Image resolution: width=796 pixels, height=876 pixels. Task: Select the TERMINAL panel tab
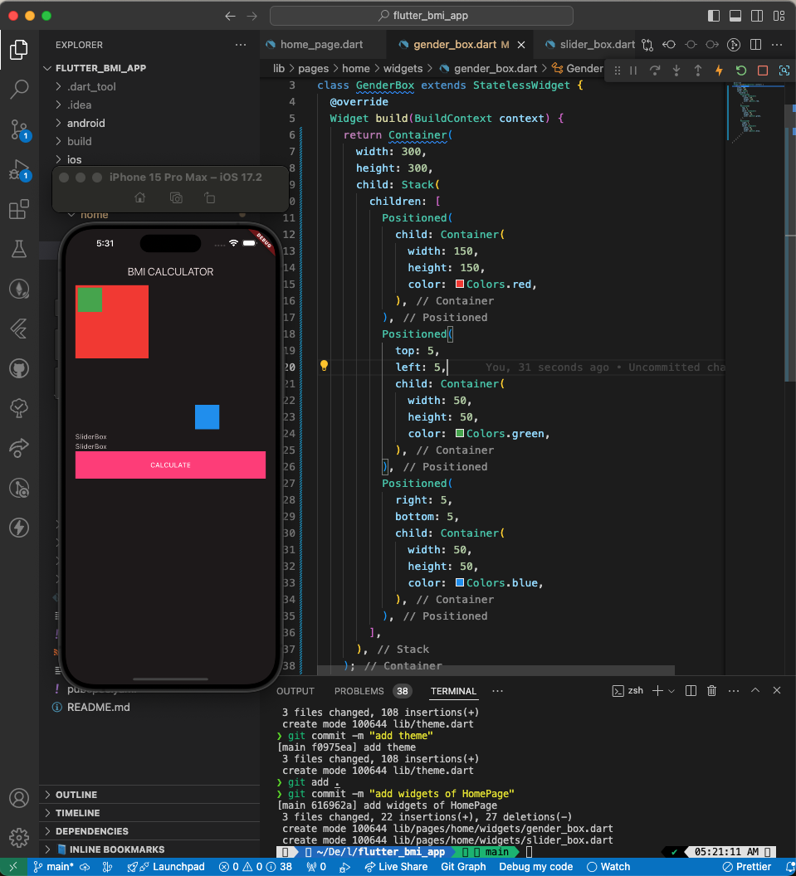[x=453, y=691]
